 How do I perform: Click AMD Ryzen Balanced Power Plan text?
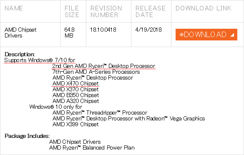pyautogui.click(x=92, y=147)
